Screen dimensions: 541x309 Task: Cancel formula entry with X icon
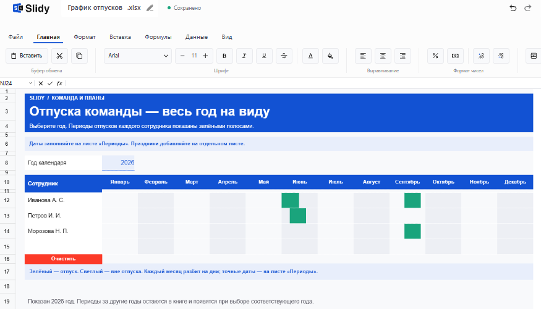41,83
